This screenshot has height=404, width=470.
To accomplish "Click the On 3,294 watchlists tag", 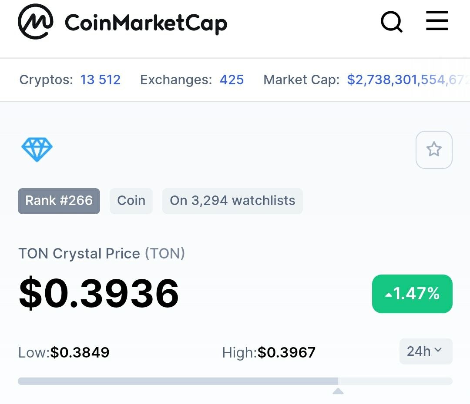I will pos(232,201).
